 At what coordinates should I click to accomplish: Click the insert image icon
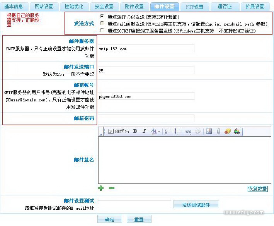209,131
